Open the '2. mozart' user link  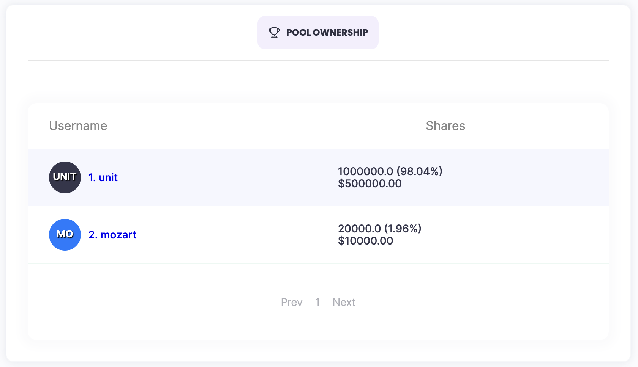(x=112, y=235)
